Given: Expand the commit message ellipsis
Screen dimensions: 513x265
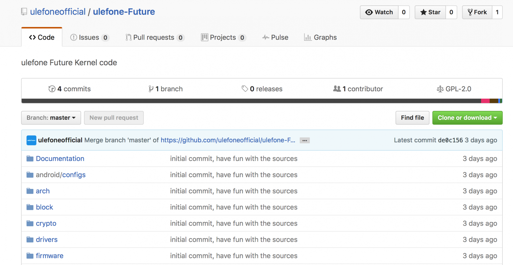Looking at the screenshot, I should (305, 140).
